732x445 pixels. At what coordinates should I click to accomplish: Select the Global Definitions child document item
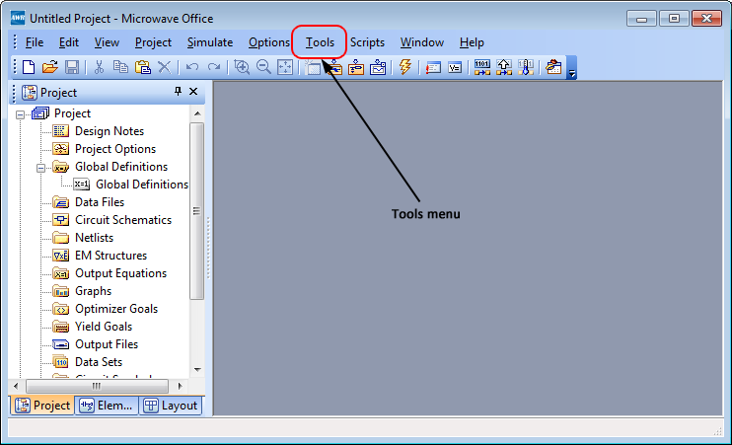pos(142,185)
